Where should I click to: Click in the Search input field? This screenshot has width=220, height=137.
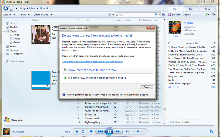135,15
